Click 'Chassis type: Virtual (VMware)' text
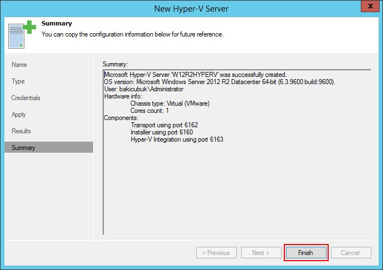The width and height of the screenshot is (383, 270). click(x=170, y=103)
